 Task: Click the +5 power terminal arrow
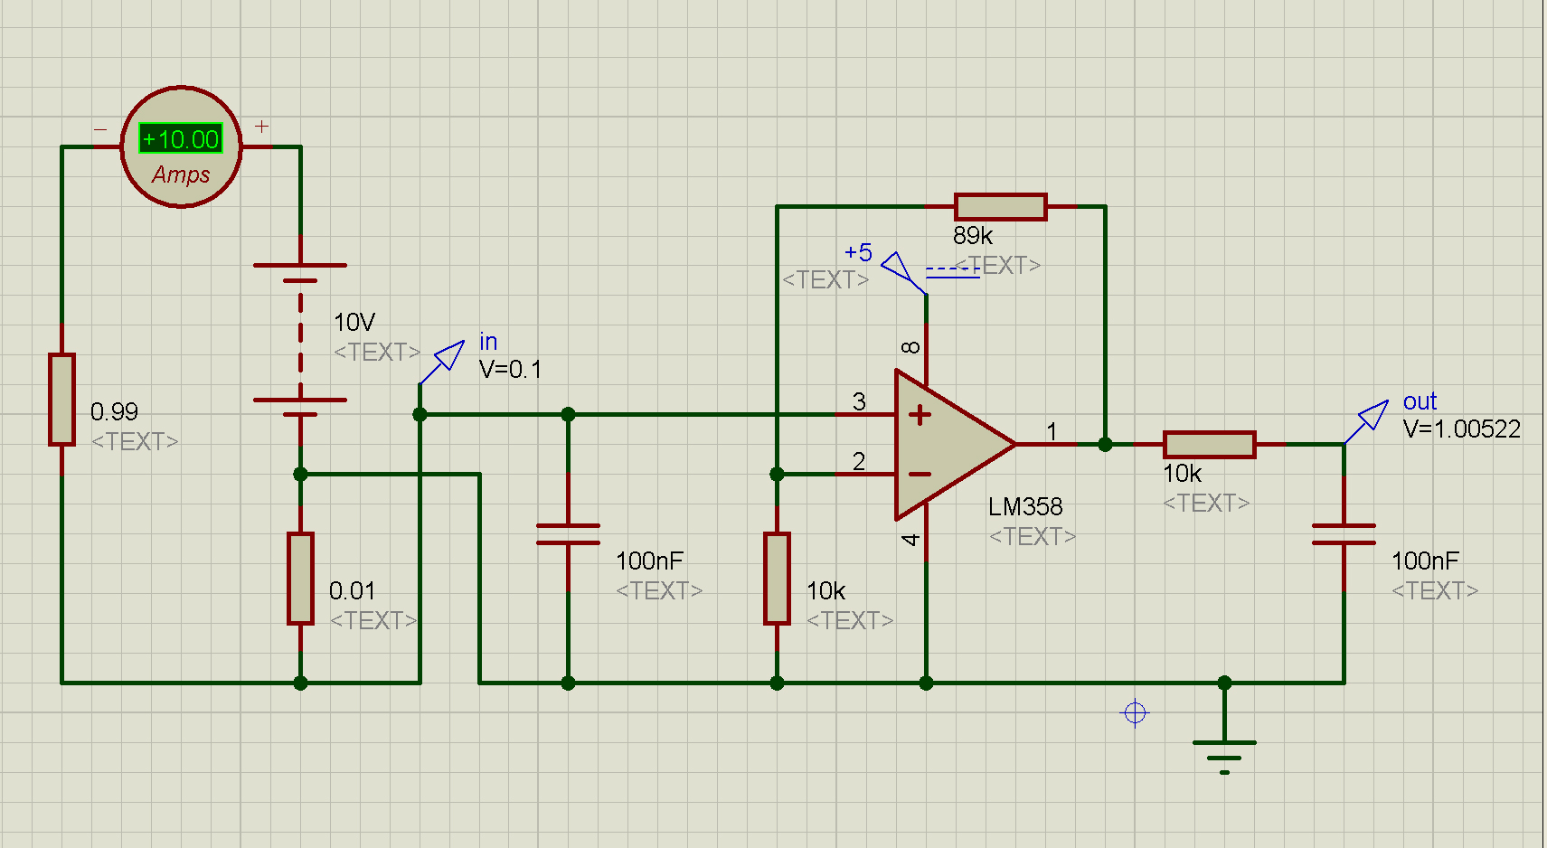coord(897,267)
